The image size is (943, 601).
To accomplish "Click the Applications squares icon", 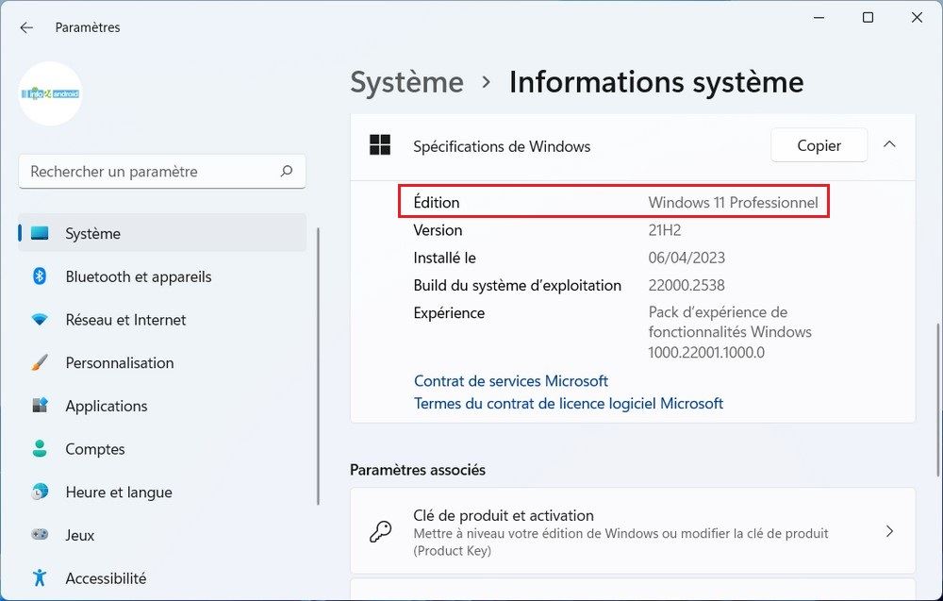I will 40,406.
